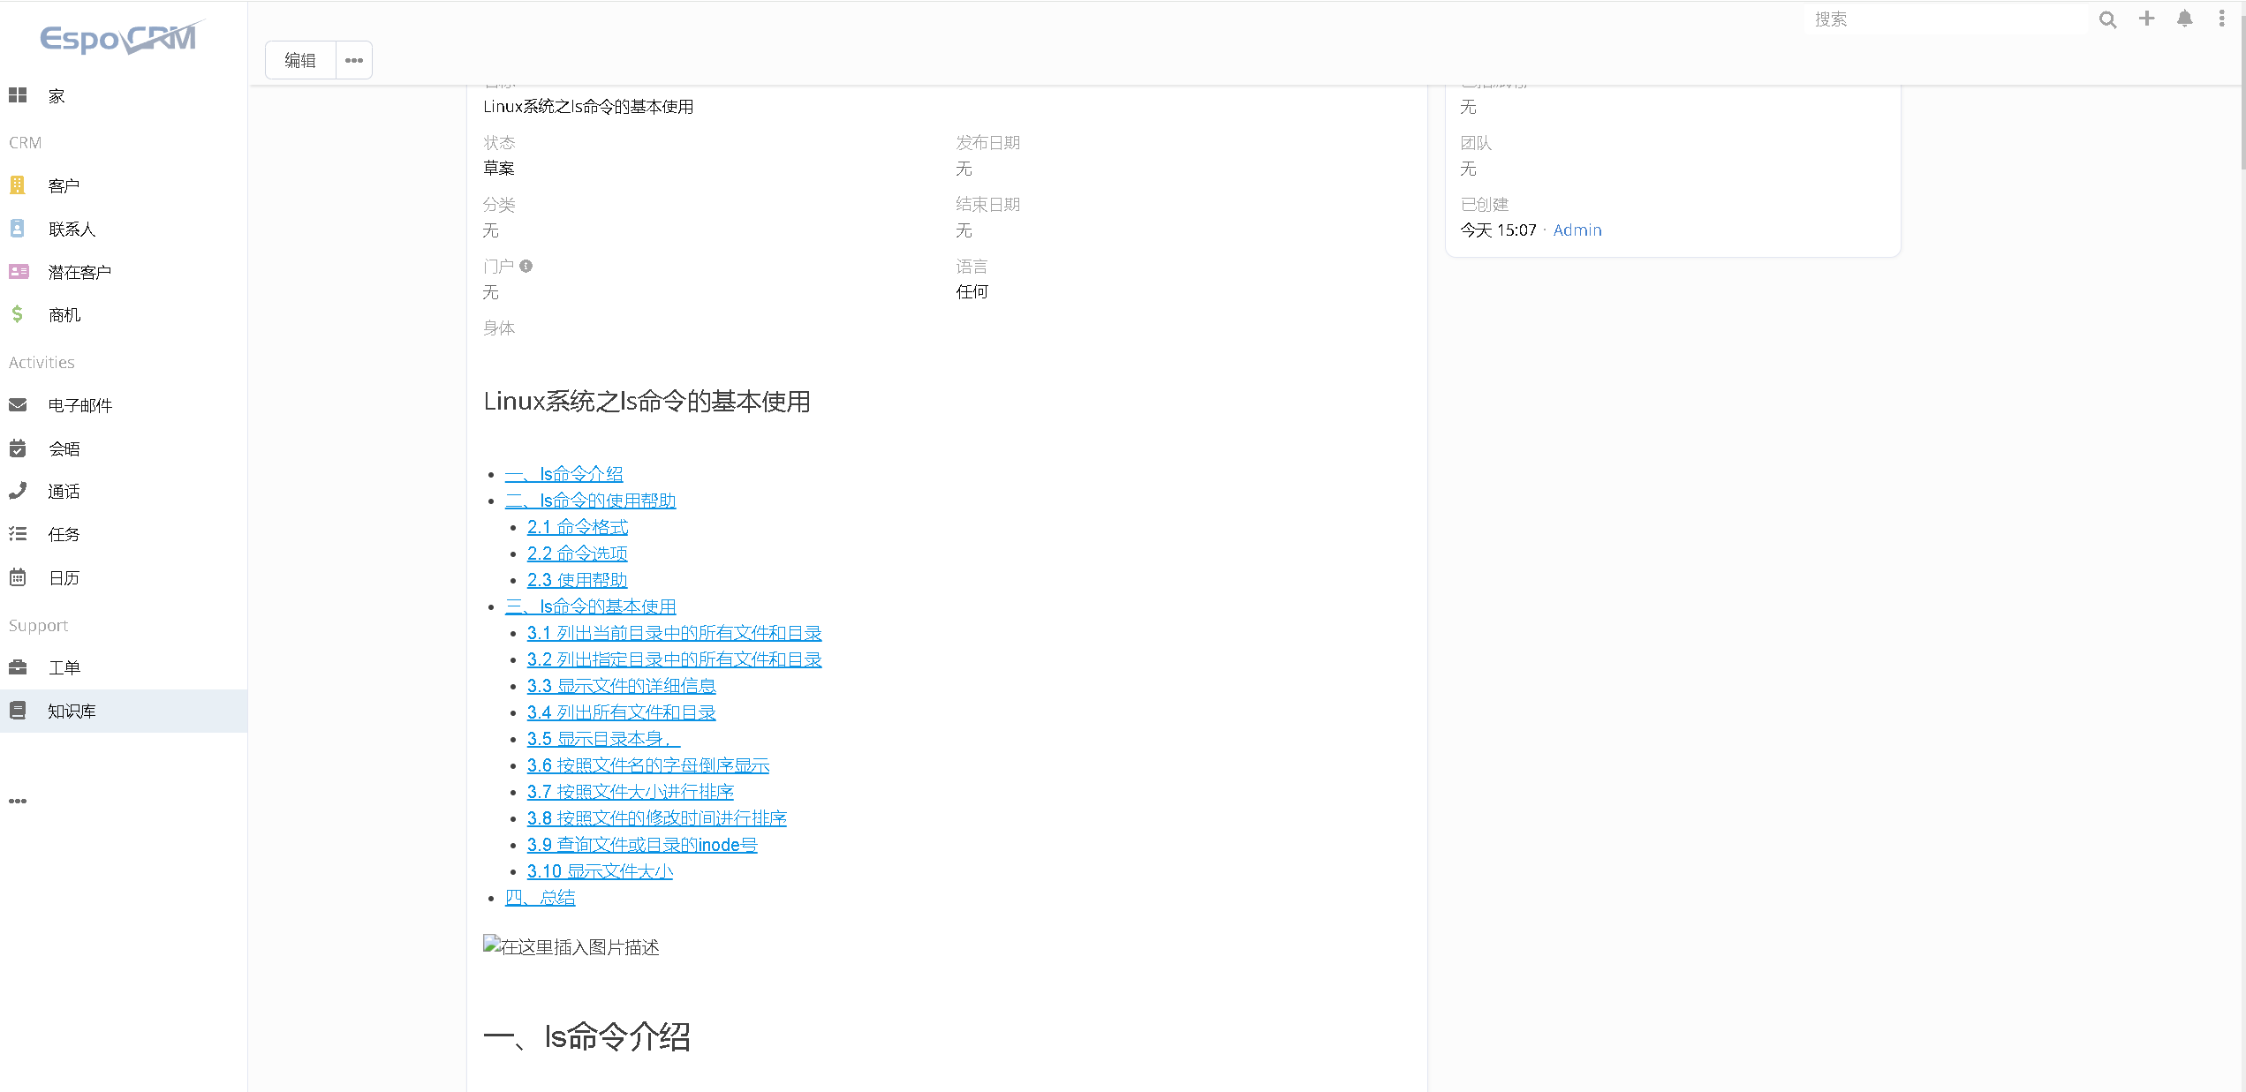Viewport: 2246px width, 1092px height.
Task: Open the top-right three-dot menu
Action: coord(2222,19)
